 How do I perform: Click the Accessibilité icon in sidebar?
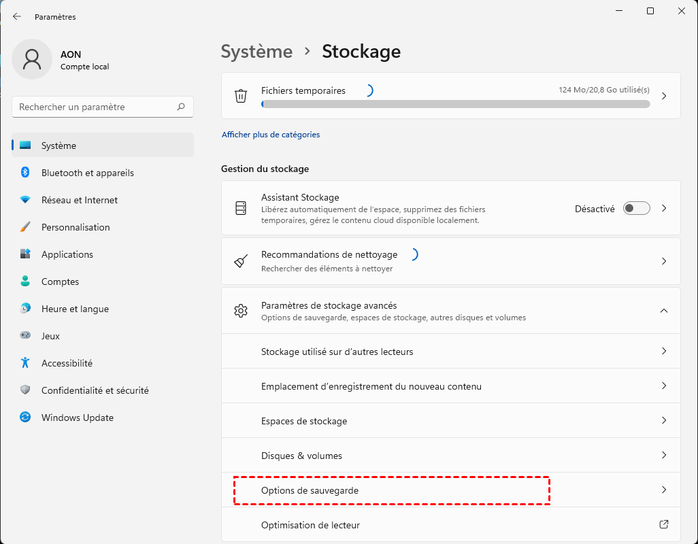pos(25,363)
